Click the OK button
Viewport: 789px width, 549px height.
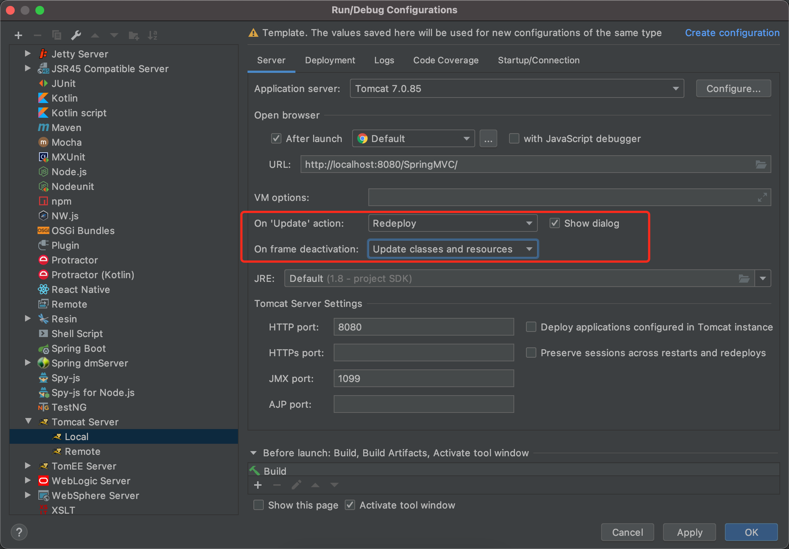[x=751, y=532]
